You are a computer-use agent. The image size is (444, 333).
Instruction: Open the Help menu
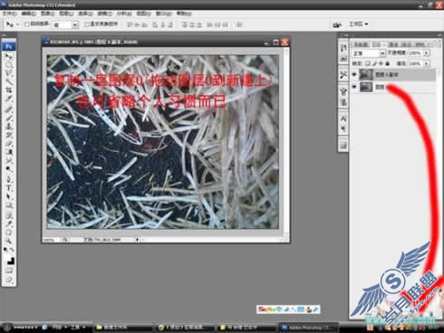184,14
